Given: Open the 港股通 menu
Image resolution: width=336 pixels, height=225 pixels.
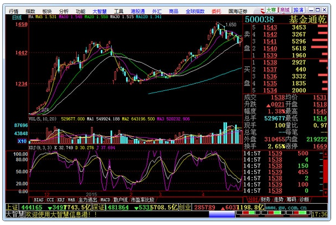Looking at the screenshot, I should (x=138, y=11).
